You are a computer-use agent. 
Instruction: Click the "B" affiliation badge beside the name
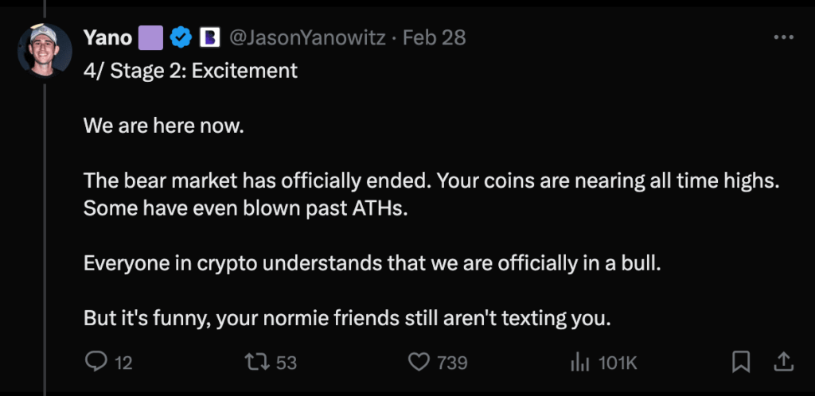(209, 37)
